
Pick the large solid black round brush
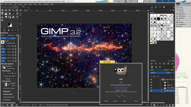coord(158,19)
